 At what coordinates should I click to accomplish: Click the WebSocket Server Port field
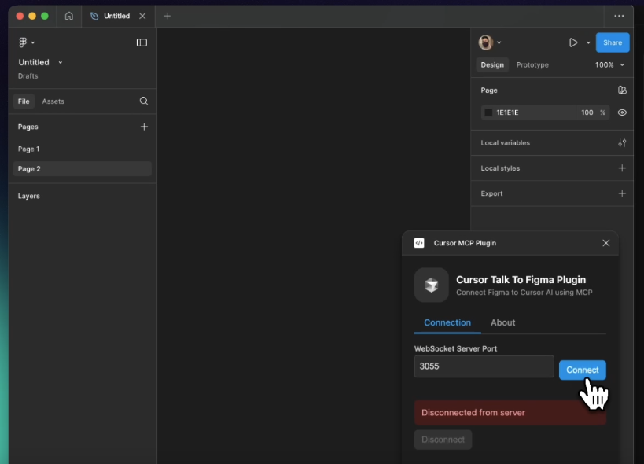click(x=484, y=366)
